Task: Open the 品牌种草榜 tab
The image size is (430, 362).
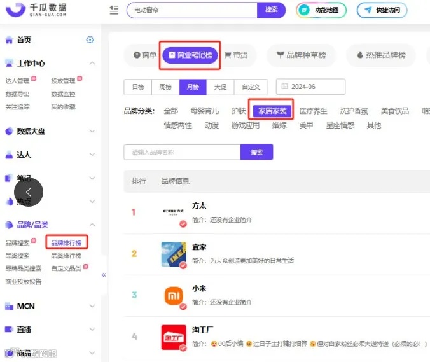Action: tap(301, 55)
